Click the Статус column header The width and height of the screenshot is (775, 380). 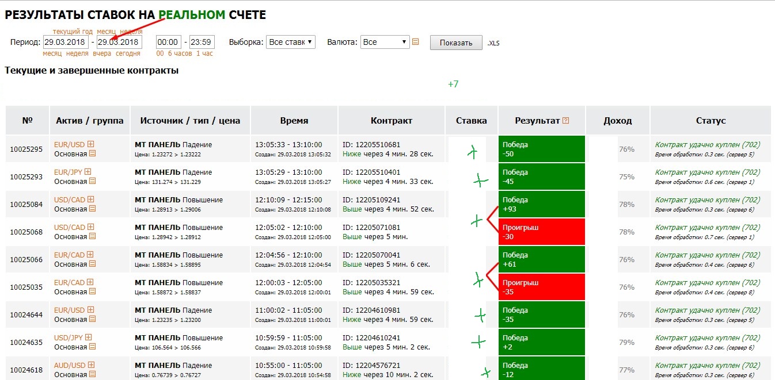pos(711,121)
